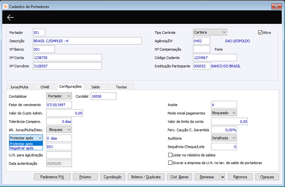Image resolution: width=285 pixels, height=187 pixels.
Task: Toggle the Ativo checkbox
Action: click(x=260, y=33)
